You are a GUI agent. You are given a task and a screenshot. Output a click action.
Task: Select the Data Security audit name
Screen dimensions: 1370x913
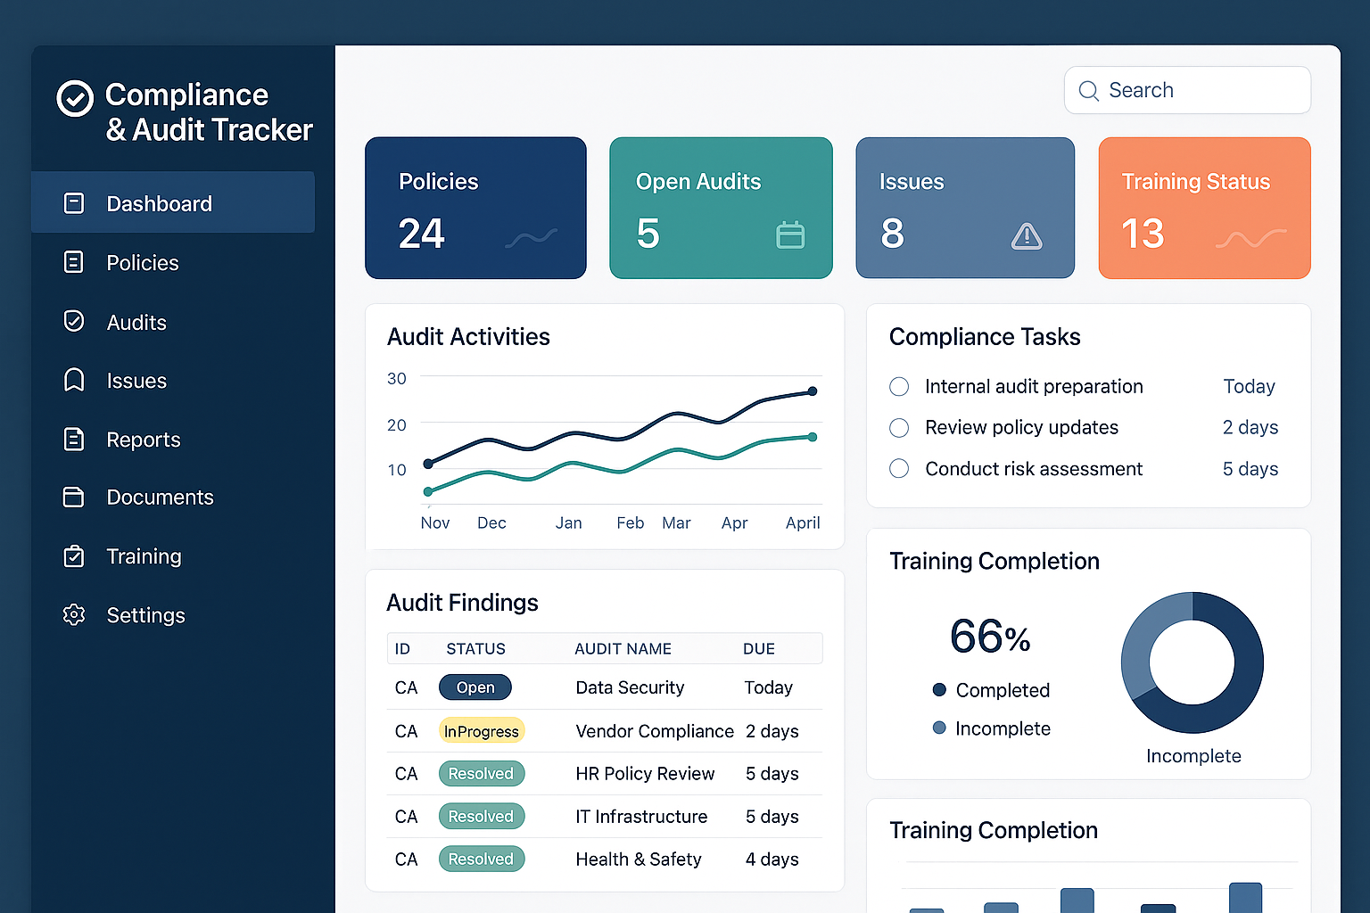pos(630,687)
